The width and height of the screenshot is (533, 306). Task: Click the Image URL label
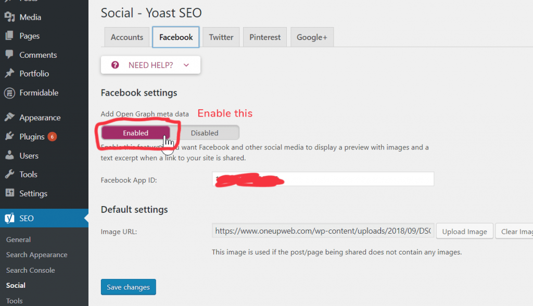click(x=119, y=232)
